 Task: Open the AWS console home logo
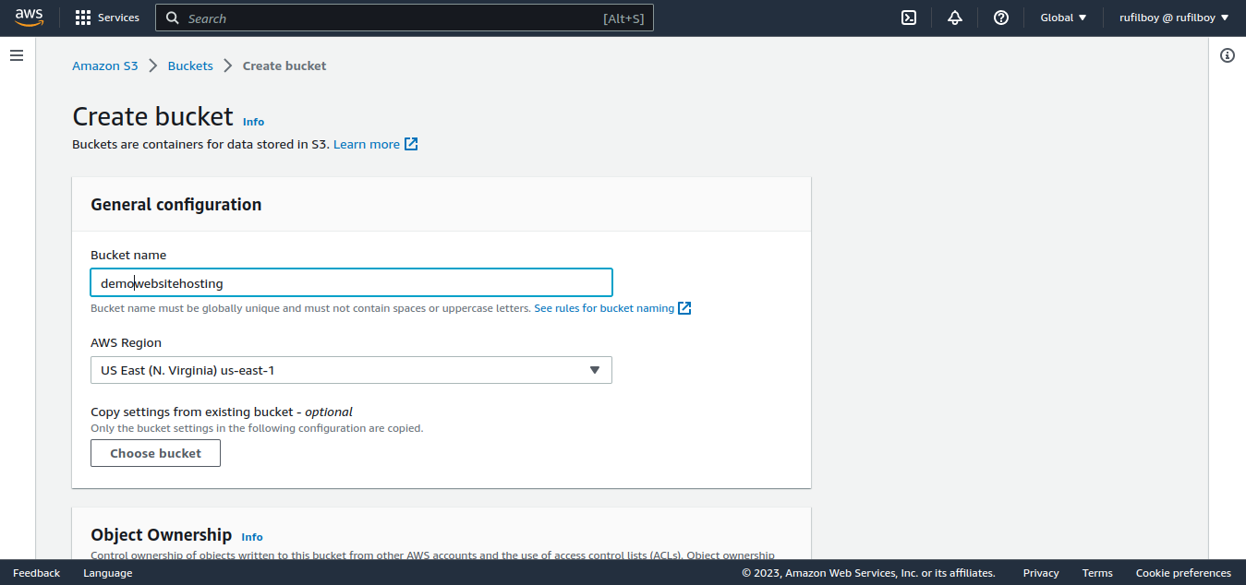[x=29, y=18]
